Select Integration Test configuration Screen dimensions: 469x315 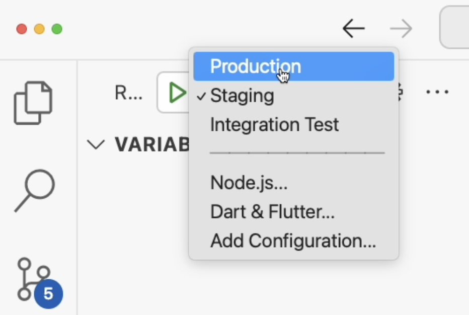click(274, 125)
